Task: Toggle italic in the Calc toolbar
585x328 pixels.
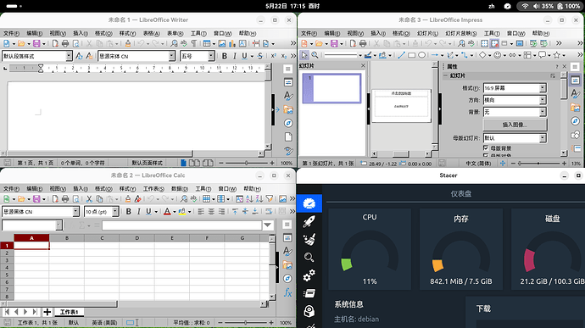Action: click(x=138, y=212)
